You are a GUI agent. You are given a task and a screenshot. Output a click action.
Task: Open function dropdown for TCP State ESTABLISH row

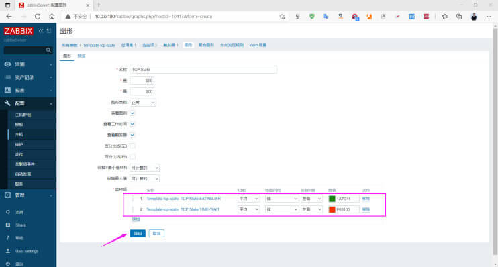coord(249,199)
